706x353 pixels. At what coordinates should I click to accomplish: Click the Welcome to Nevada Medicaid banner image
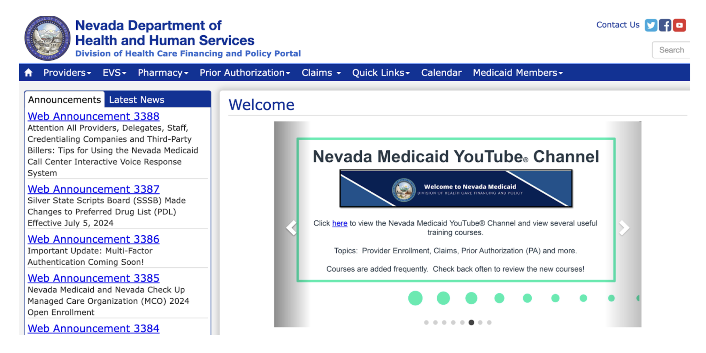(456, 189)
